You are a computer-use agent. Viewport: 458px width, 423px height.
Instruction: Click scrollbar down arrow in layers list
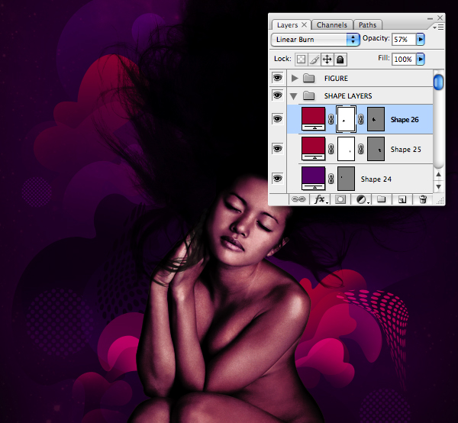(x=438, y=186)
